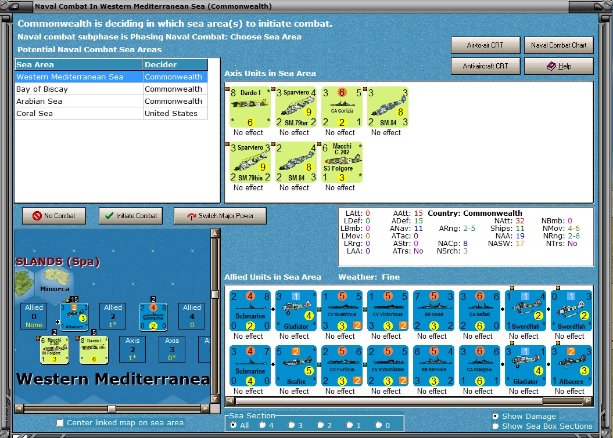Click Allied units scrollbar left arrow
The image size is (613, 438).
tap(230, 400)
